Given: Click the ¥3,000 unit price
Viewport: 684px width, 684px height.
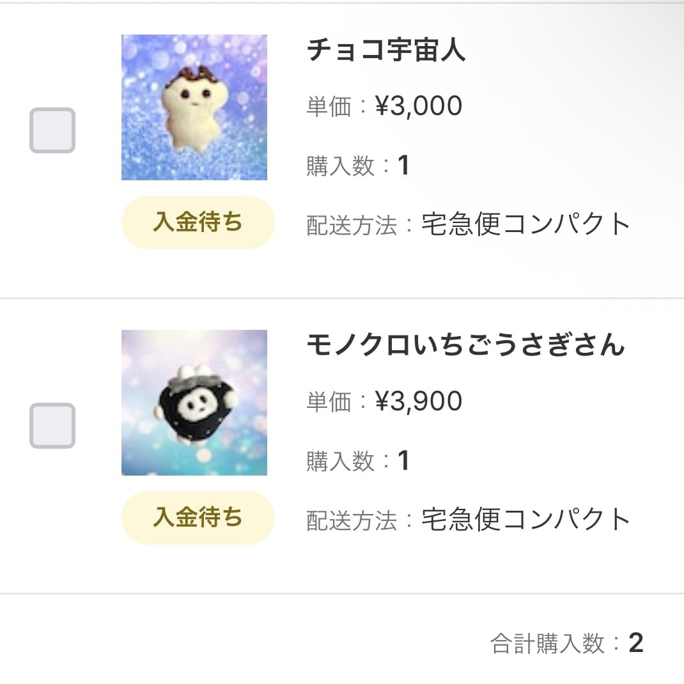Looking at the screenshot, I should pos(418,107).
